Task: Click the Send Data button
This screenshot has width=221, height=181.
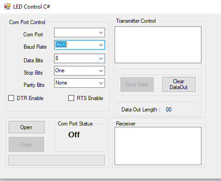Action: pos(137,85)
